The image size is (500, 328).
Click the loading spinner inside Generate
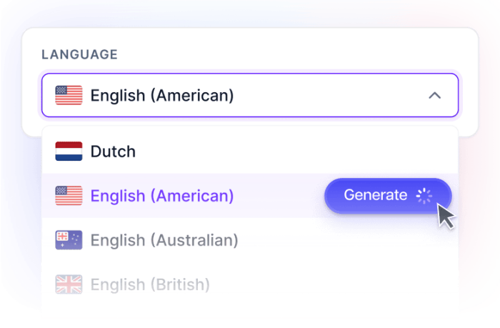tap(425, 196)
